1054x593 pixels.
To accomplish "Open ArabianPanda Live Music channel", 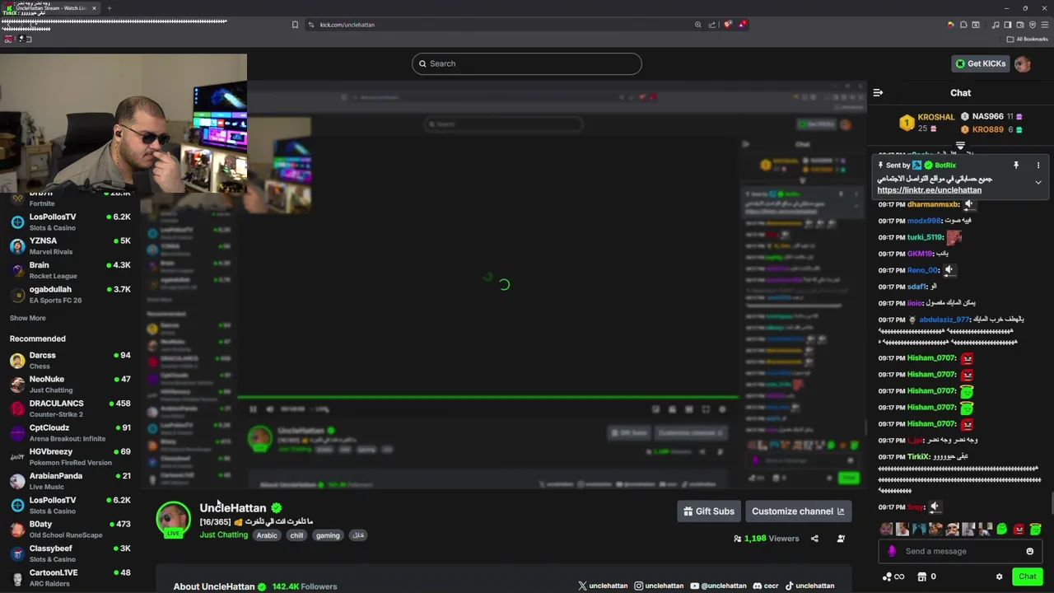I will point(69,481).
